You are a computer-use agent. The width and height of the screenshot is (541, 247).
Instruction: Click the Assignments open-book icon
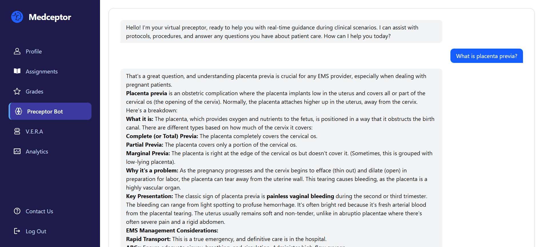pyautogui.click(x=17, y=71)
